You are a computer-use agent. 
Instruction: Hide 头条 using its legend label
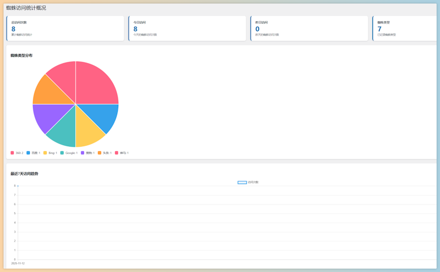pyautogui.click(x=105, y=153)
